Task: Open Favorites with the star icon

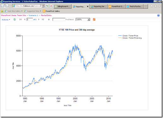Action: pyautogui.click(x=155, y=6)
